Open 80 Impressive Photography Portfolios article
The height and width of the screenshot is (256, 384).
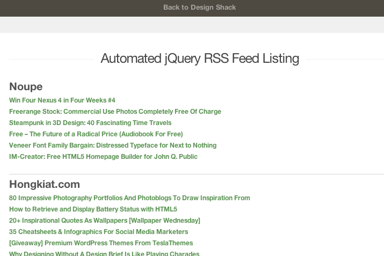(129, 198)
